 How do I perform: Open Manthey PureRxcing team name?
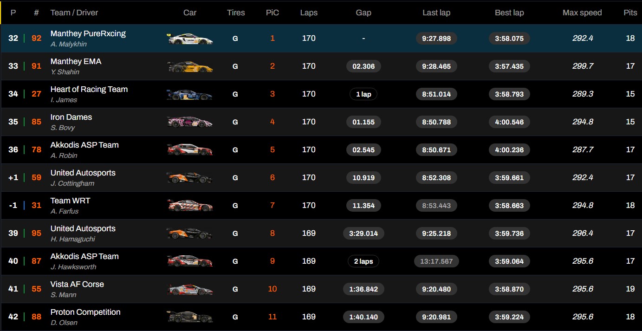tap(88, 33)
